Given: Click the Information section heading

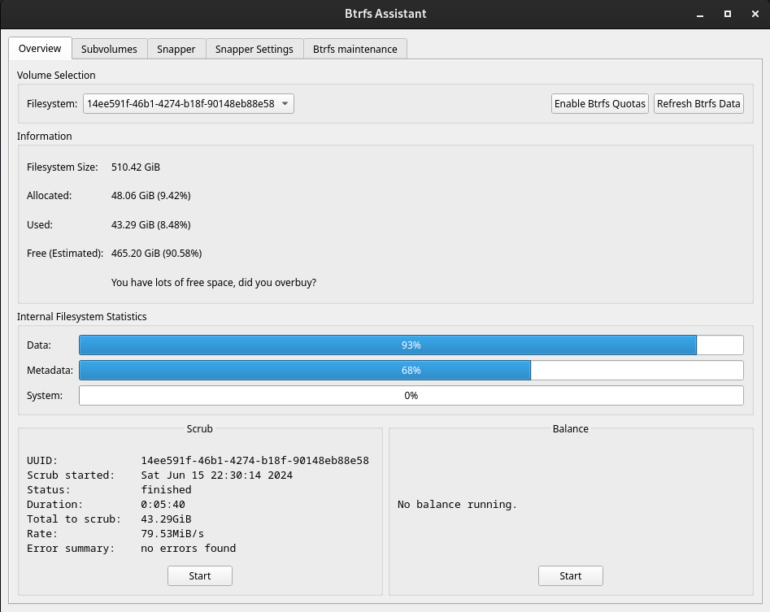Looking at the screenshot, I should pos(44,136).
